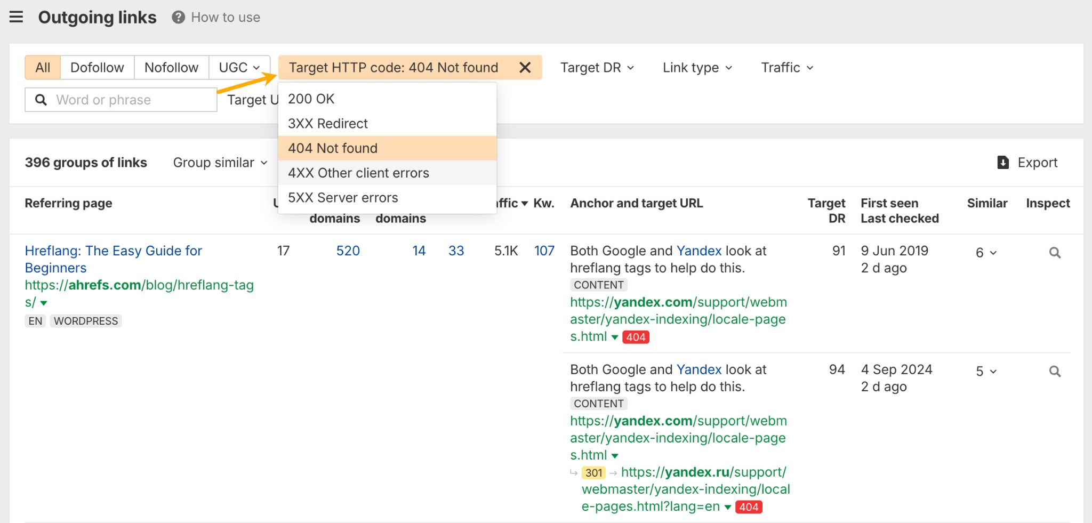Click the Word or phrase search field
The height and width of the screenshot is (523, 1092).
point(128,100)
